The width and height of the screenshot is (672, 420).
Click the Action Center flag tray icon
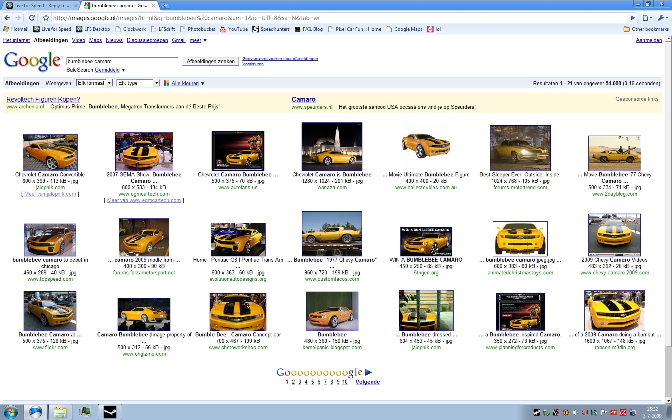(604, 412)
